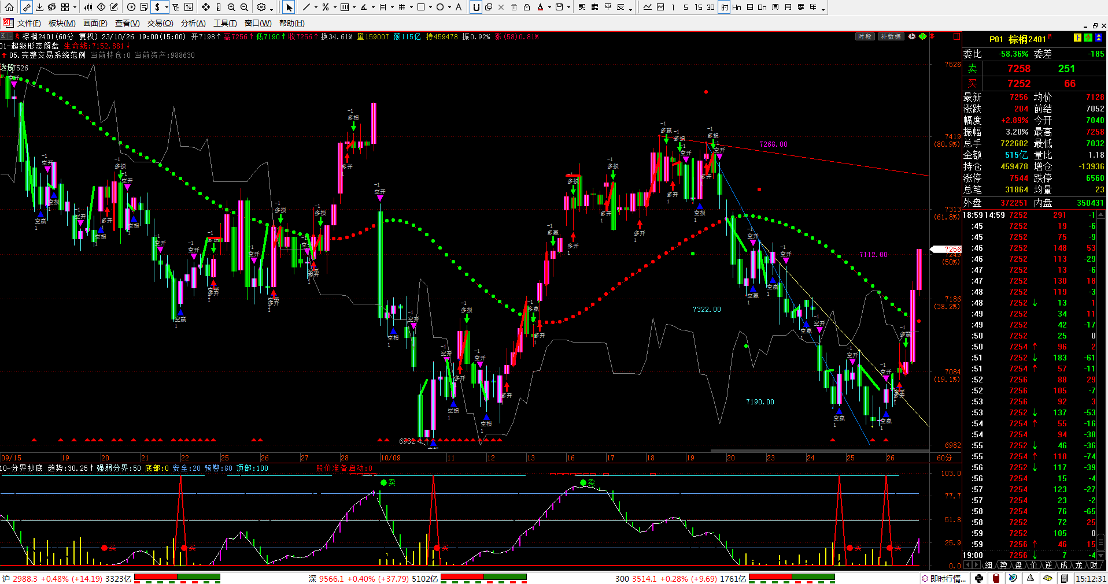Open the 画面(P) menu

(95, 23)
